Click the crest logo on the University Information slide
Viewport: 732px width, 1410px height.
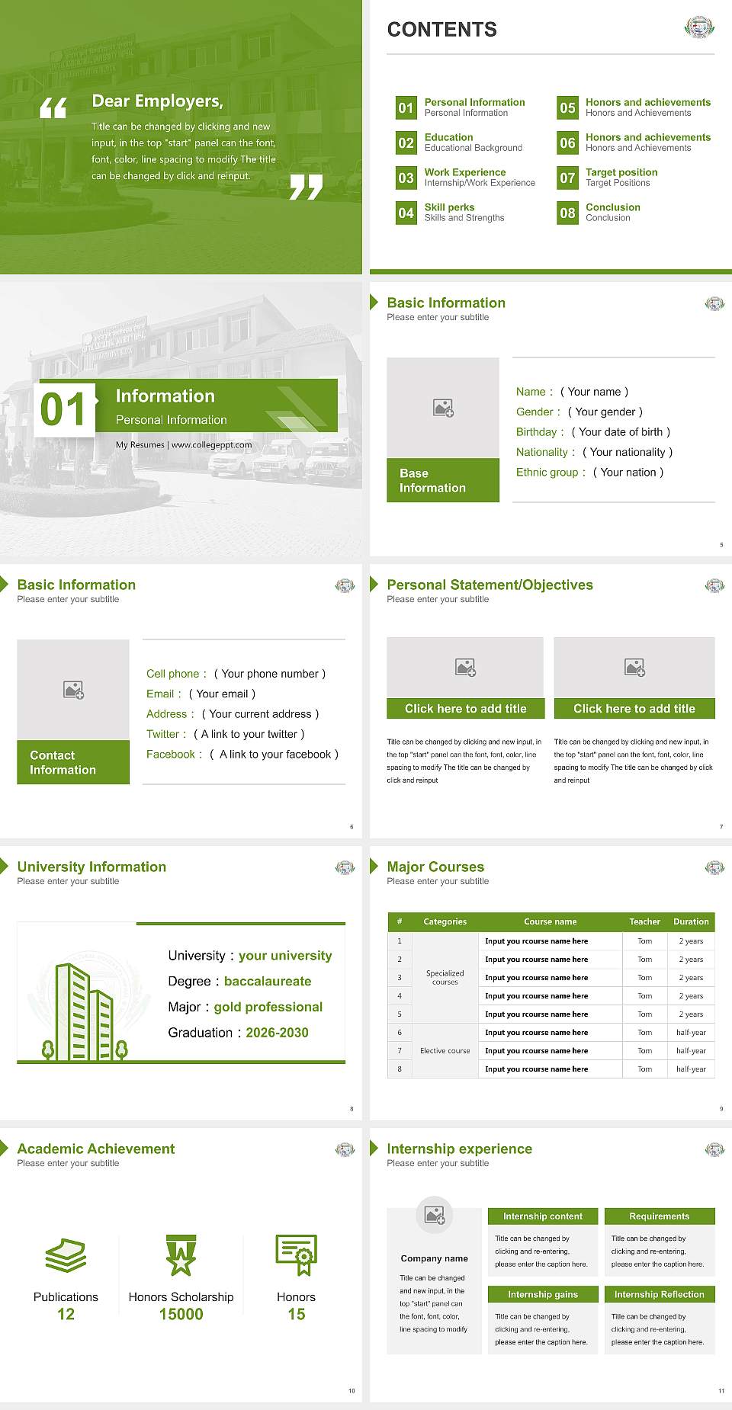tap(345, 867)
